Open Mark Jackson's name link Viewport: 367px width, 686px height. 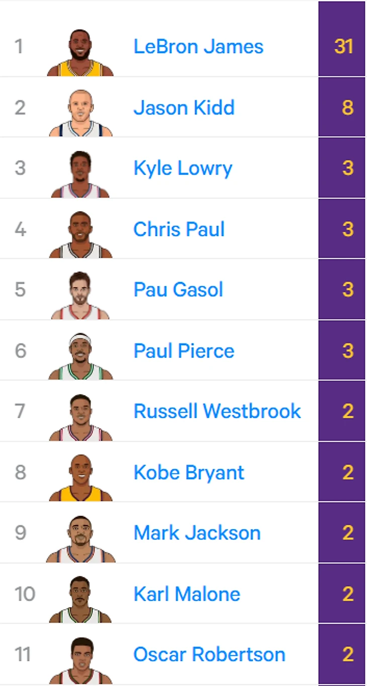point(197,533)
